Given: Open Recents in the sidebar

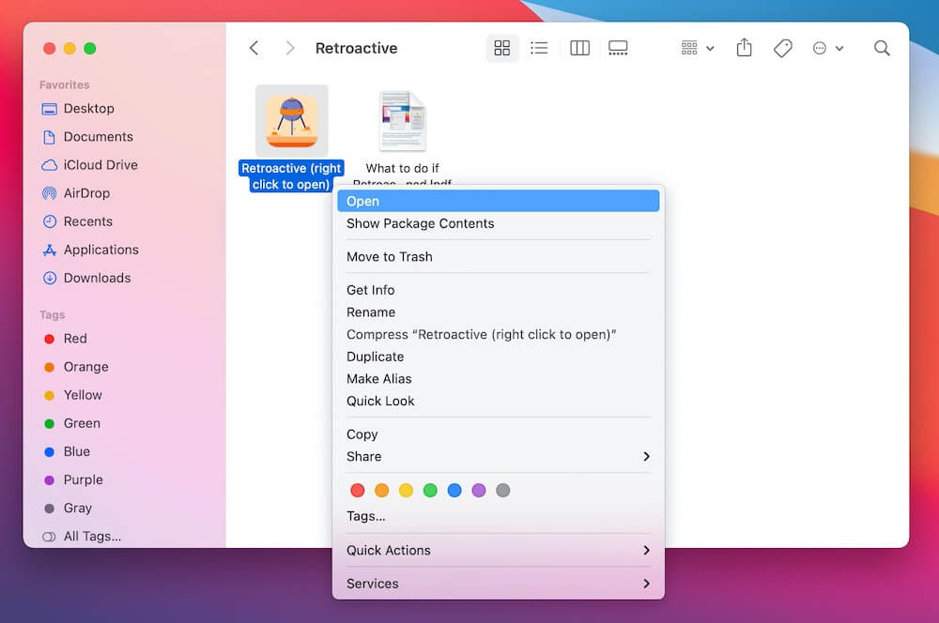Looking at the screenshot, I should tap(77, 220).
